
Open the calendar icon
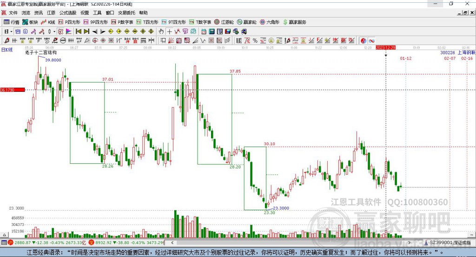[204, 32]
